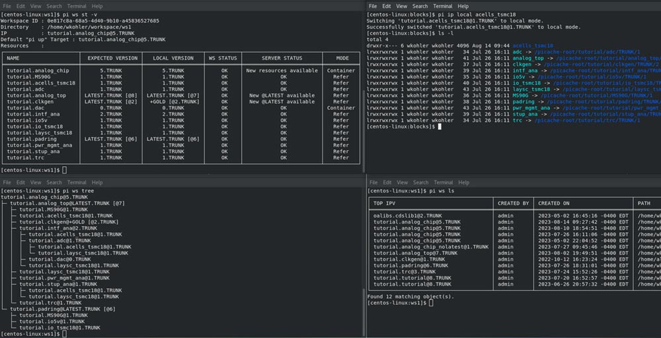Click 'total 4' line in ls output
The image size is (661, 338).
pyautogui.click(x=377, y=39)
